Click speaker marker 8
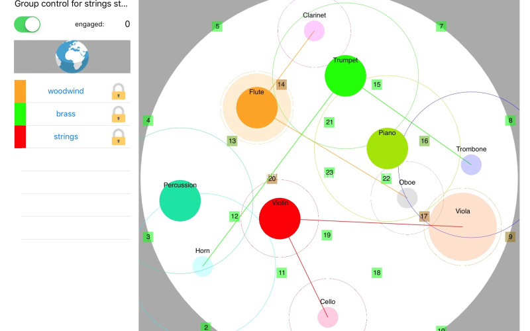The width and height of the screenshot is (530, 331). [510, 120]
